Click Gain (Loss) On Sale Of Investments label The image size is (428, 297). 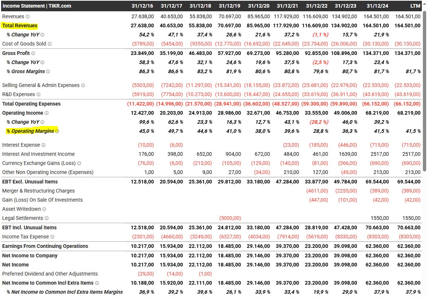(x=42, y=200)
